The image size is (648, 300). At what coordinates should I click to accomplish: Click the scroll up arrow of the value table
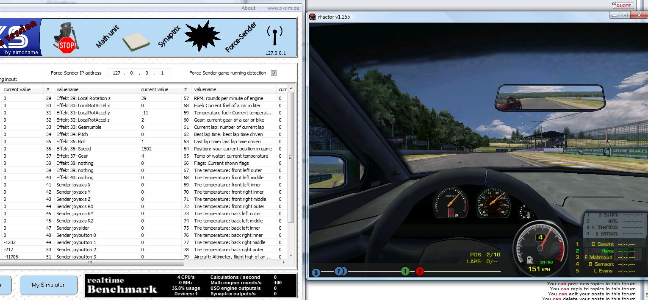(x=291, y=89)
